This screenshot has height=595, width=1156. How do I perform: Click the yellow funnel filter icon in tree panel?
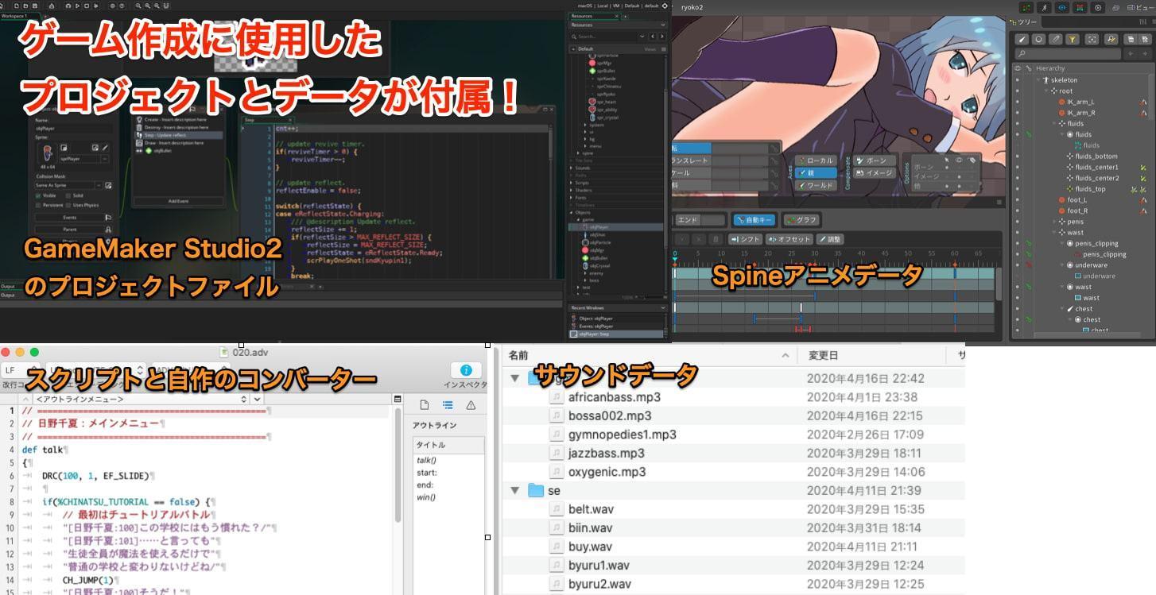pyautogui.click(x=1073, y=39)
